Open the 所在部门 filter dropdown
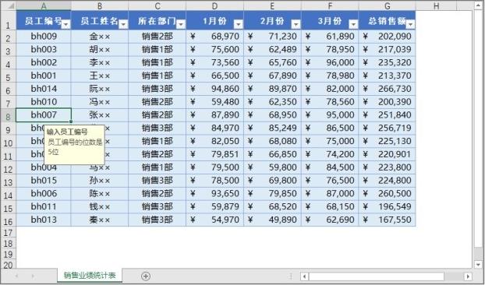 [181, 24]
